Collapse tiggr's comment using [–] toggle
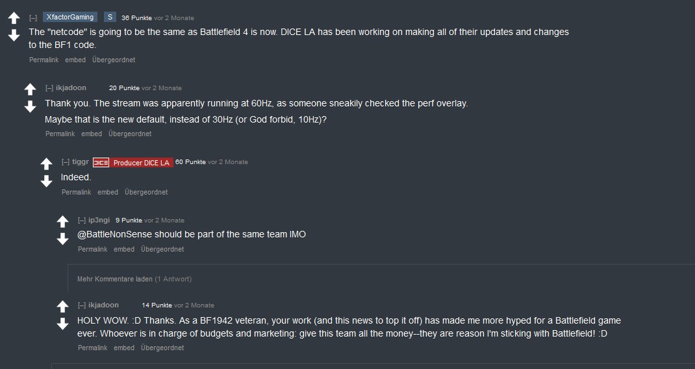 pos(66,162)
